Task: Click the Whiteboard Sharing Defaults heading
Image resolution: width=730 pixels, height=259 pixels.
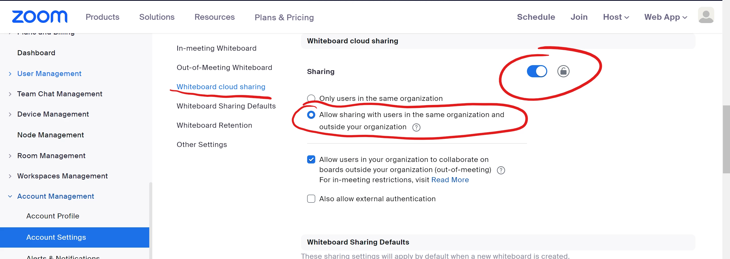Action: click(x=358, y=242)
